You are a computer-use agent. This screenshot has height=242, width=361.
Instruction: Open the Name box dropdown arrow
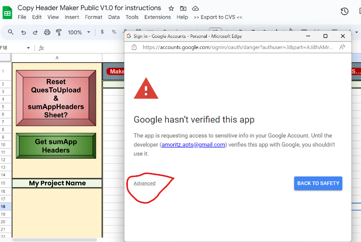29,48
